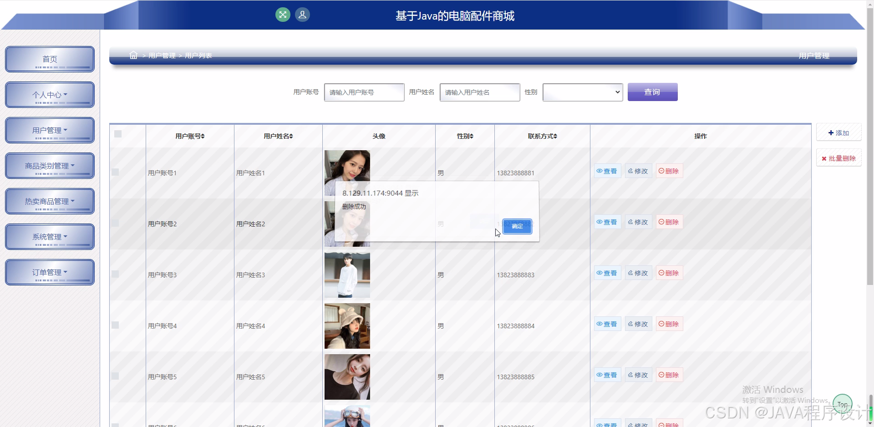This screenshot has width=874, height=427.
Task: Click the Top back-to-top button
Action: pos(842,404)
